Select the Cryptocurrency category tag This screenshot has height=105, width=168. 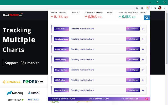coord(61,39)
